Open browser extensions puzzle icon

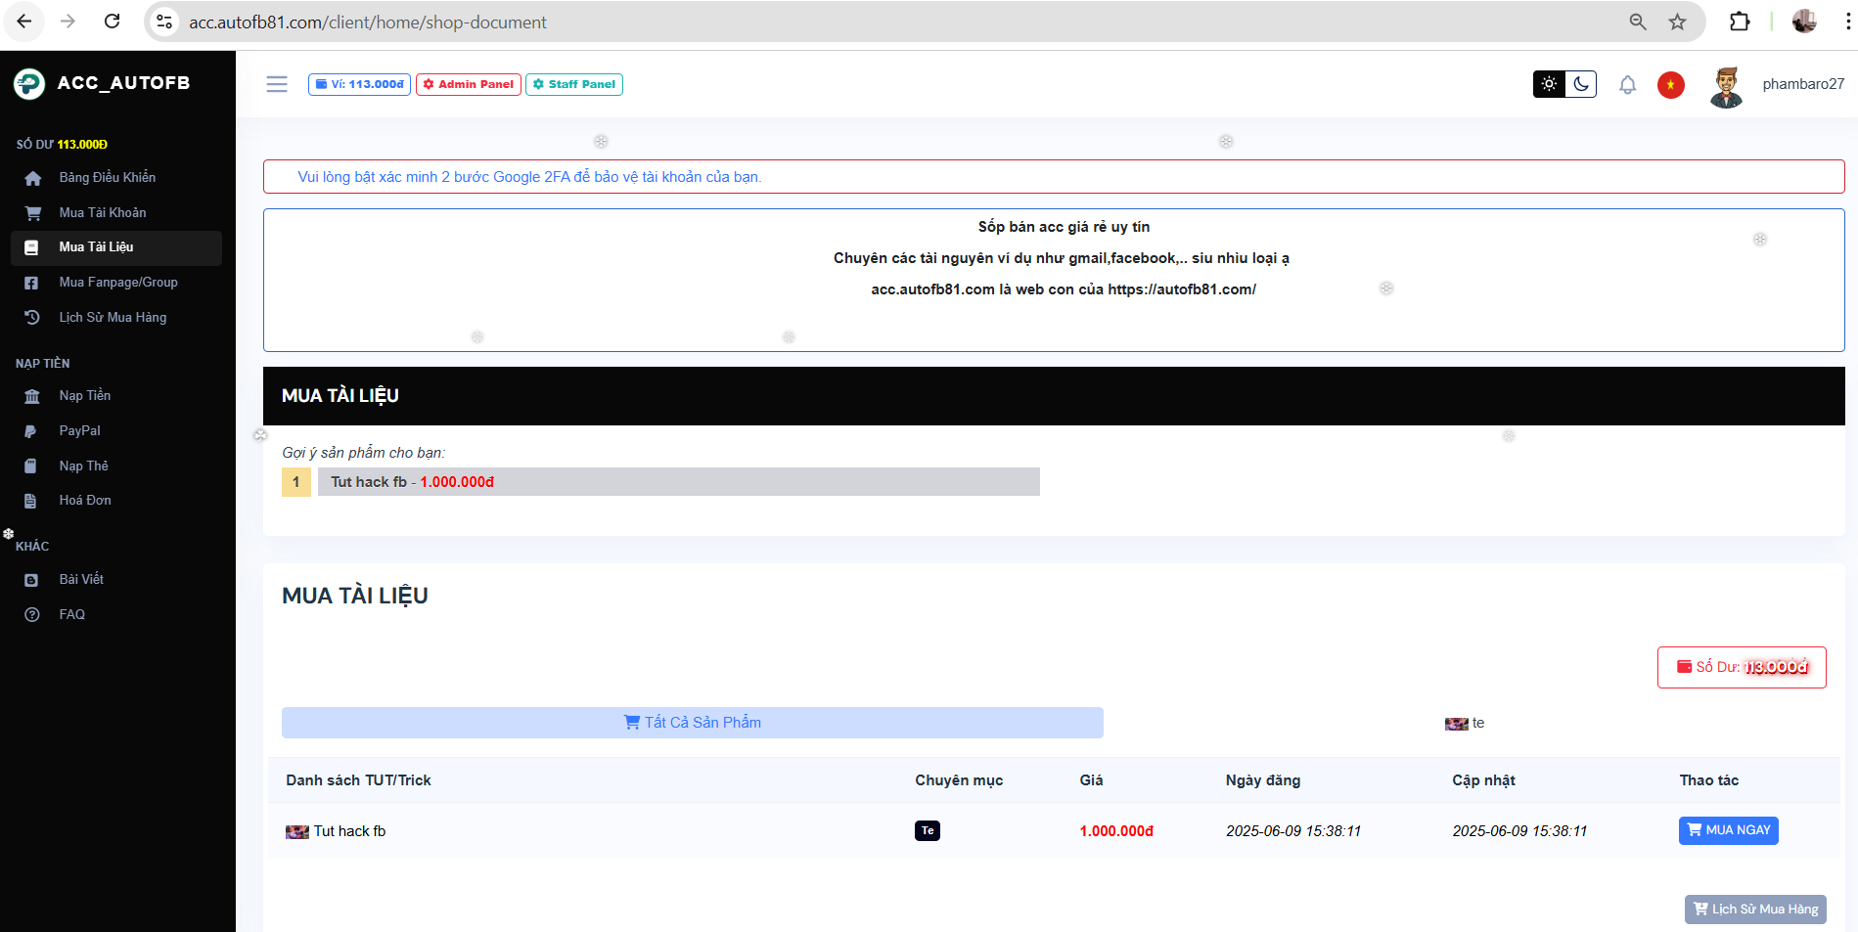click(1740, 22)
